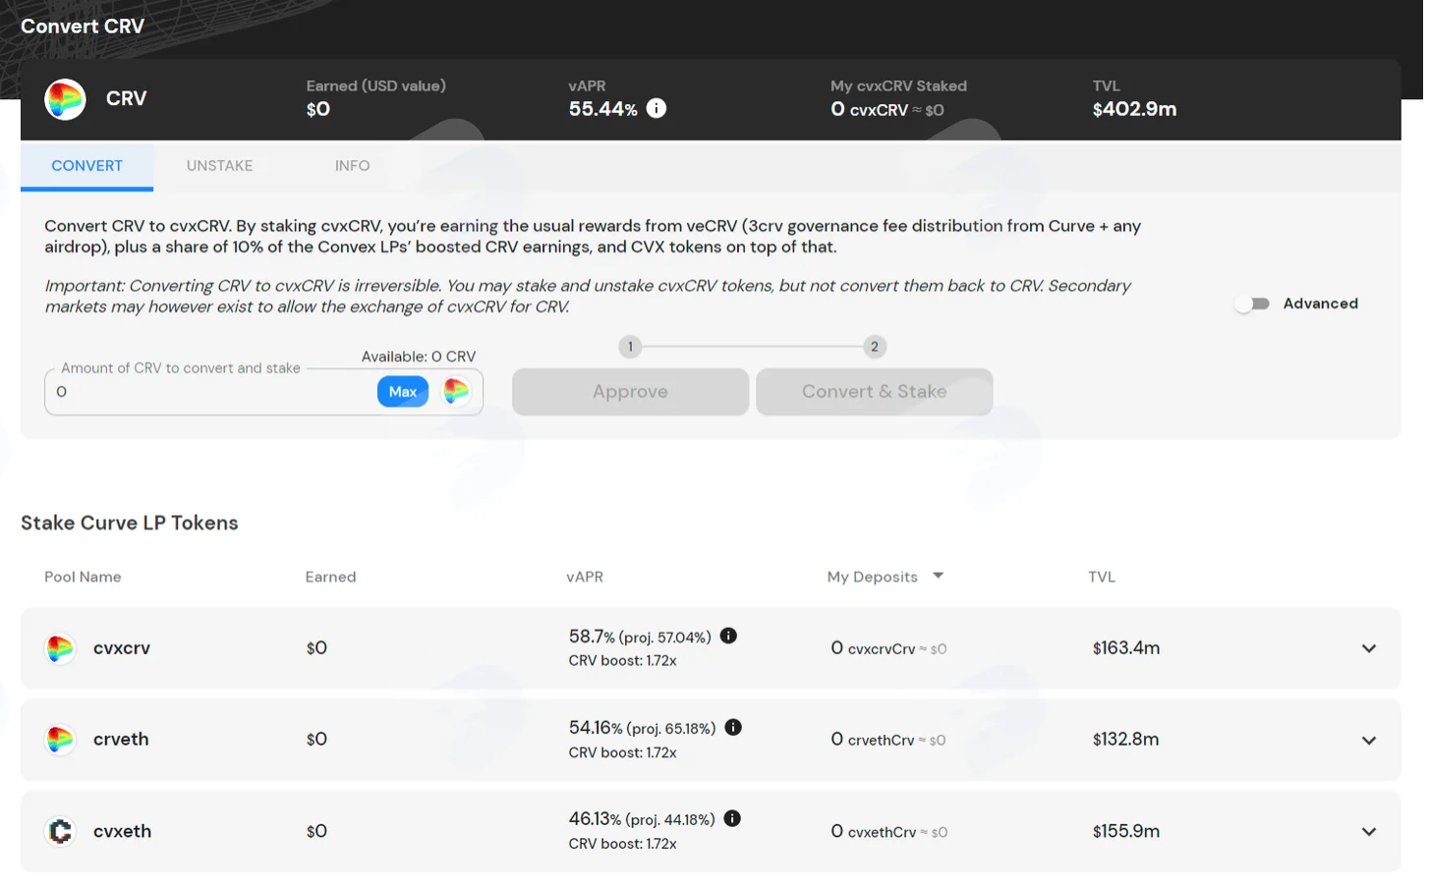
Task: Click the Earned (USD value) $0 amount
Action: click(318, 109)
